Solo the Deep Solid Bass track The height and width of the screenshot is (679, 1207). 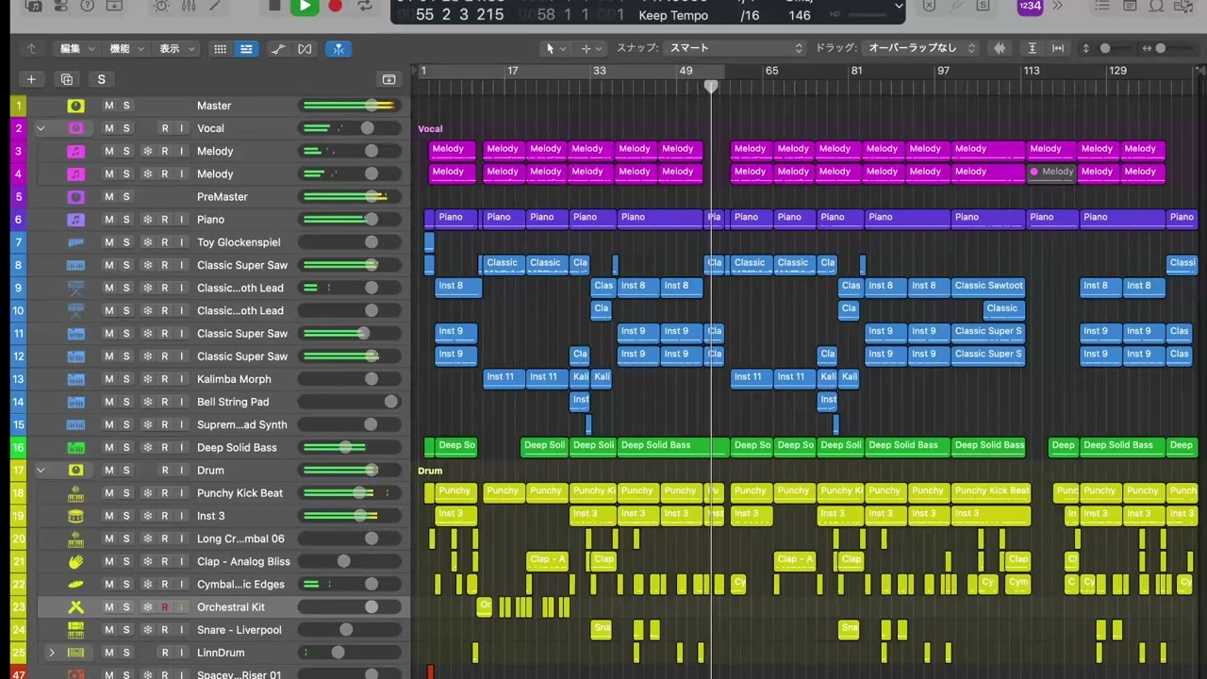click(x=126, y=448)
